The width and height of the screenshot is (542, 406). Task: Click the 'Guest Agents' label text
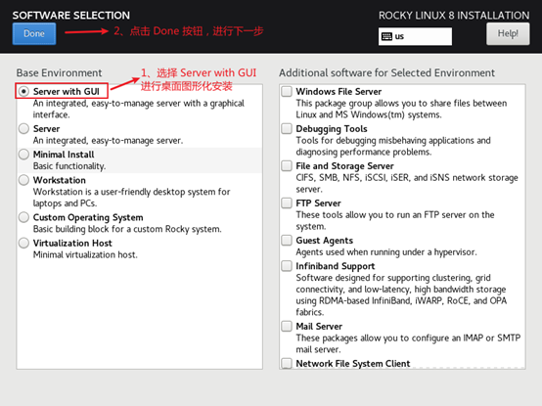tap(325, 241)
